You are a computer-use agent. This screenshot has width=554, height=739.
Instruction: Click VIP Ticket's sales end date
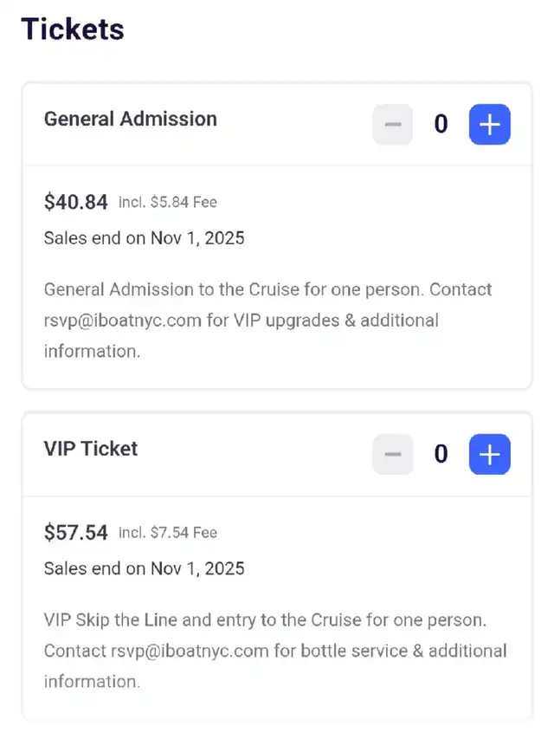[x=144, y=568]
